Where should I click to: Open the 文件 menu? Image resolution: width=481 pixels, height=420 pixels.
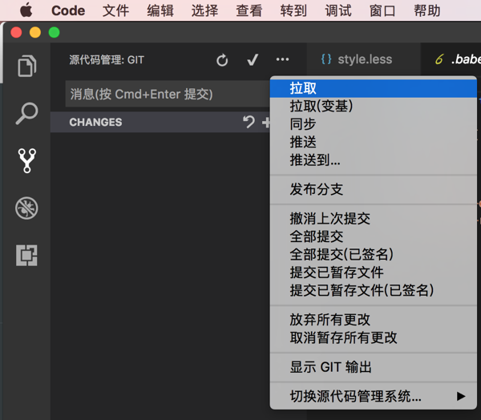tap(115, 10)
